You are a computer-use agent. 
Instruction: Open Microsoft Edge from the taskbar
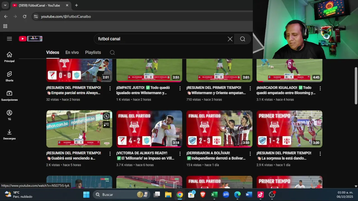pos(237,195)
